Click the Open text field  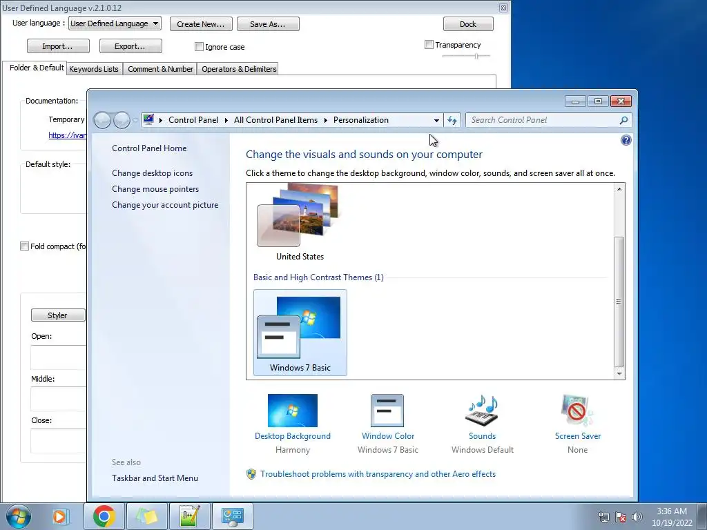tap(58, 357)
